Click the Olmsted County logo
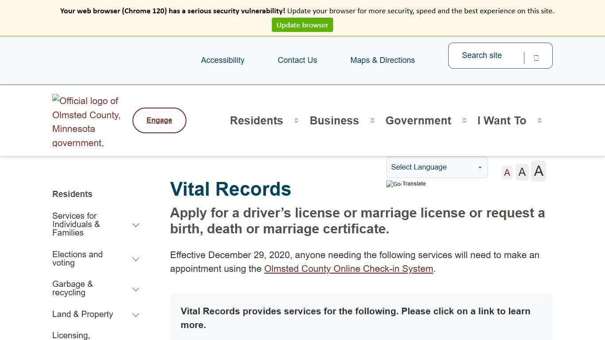Screen dimensions: 605x340 (x=86, y=120)
